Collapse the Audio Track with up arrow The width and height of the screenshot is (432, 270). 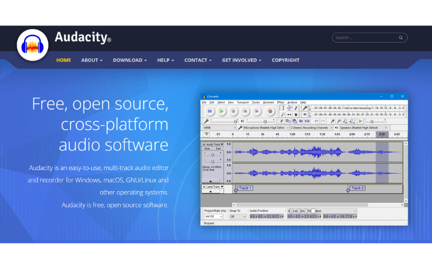click(x=211, y=181)
